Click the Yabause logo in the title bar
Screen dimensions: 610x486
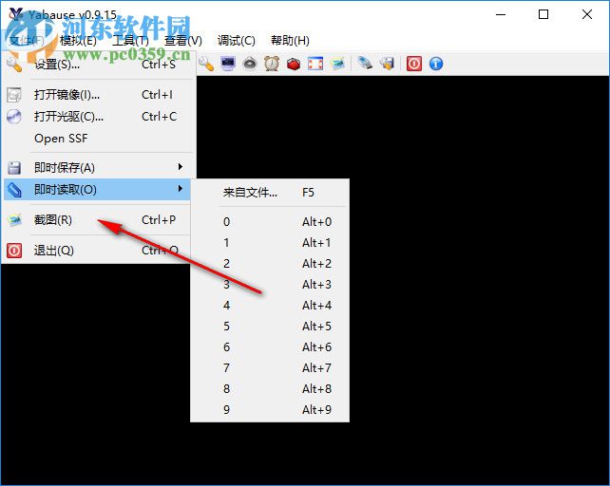pos(15,14)
